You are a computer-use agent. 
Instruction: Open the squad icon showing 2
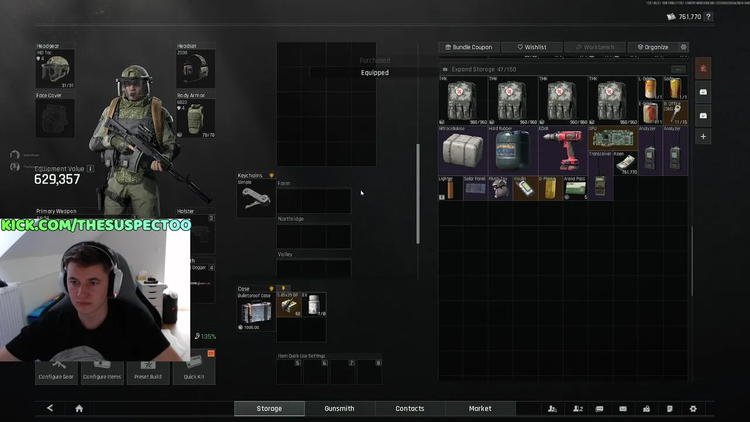578,409
